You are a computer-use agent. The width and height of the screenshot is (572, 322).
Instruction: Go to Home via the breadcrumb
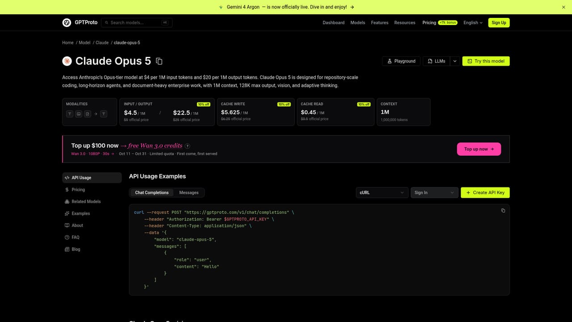[x=68, y=42]
